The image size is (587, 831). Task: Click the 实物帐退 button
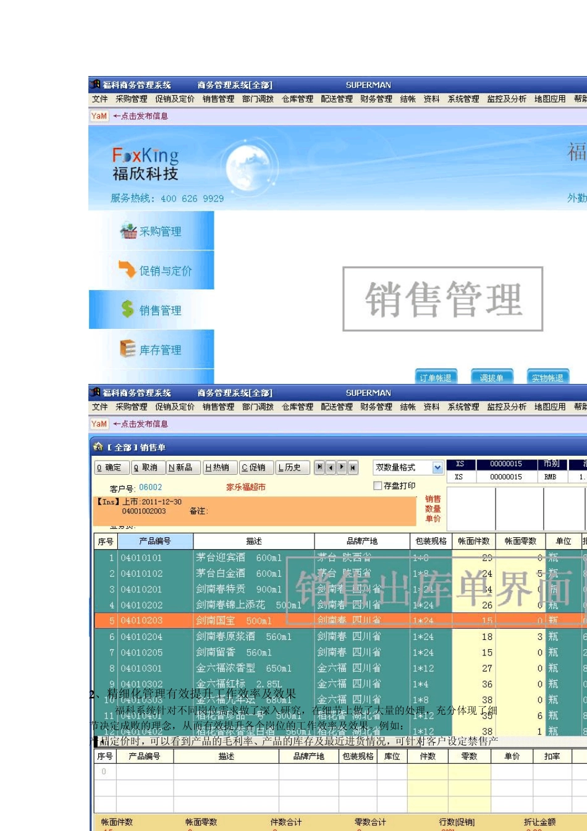coord(547,377)
